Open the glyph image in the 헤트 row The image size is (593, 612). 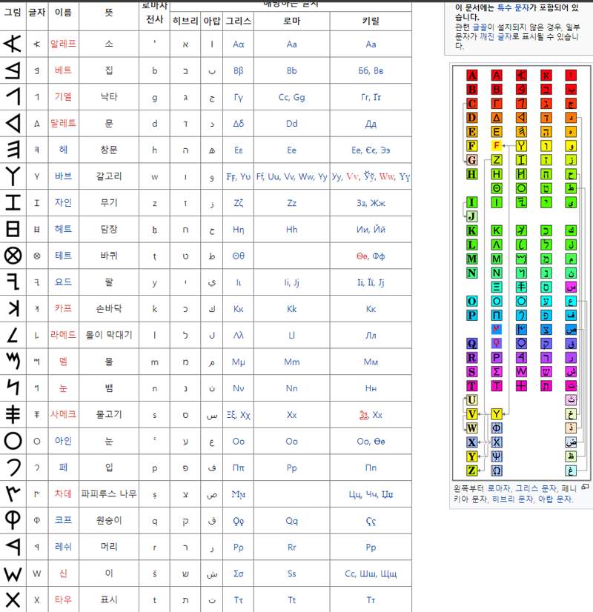click(x=13, y=229)
